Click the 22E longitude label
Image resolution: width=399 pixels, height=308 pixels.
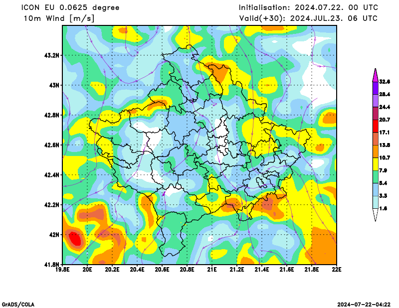pos(337,270)
